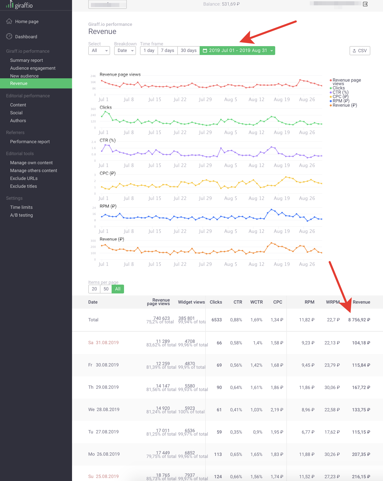Click the Total row label

(x=93, y=320)
